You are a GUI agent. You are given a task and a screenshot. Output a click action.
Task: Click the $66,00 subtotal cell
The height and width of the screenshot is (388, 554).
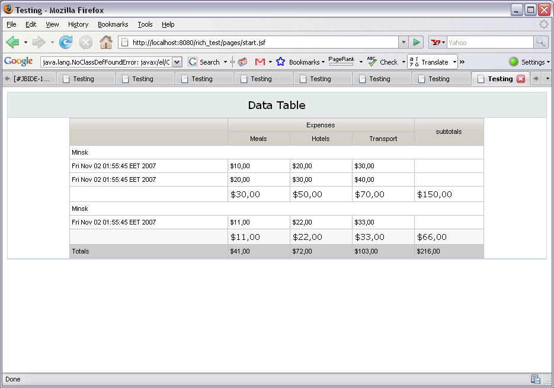pos(449,237)
